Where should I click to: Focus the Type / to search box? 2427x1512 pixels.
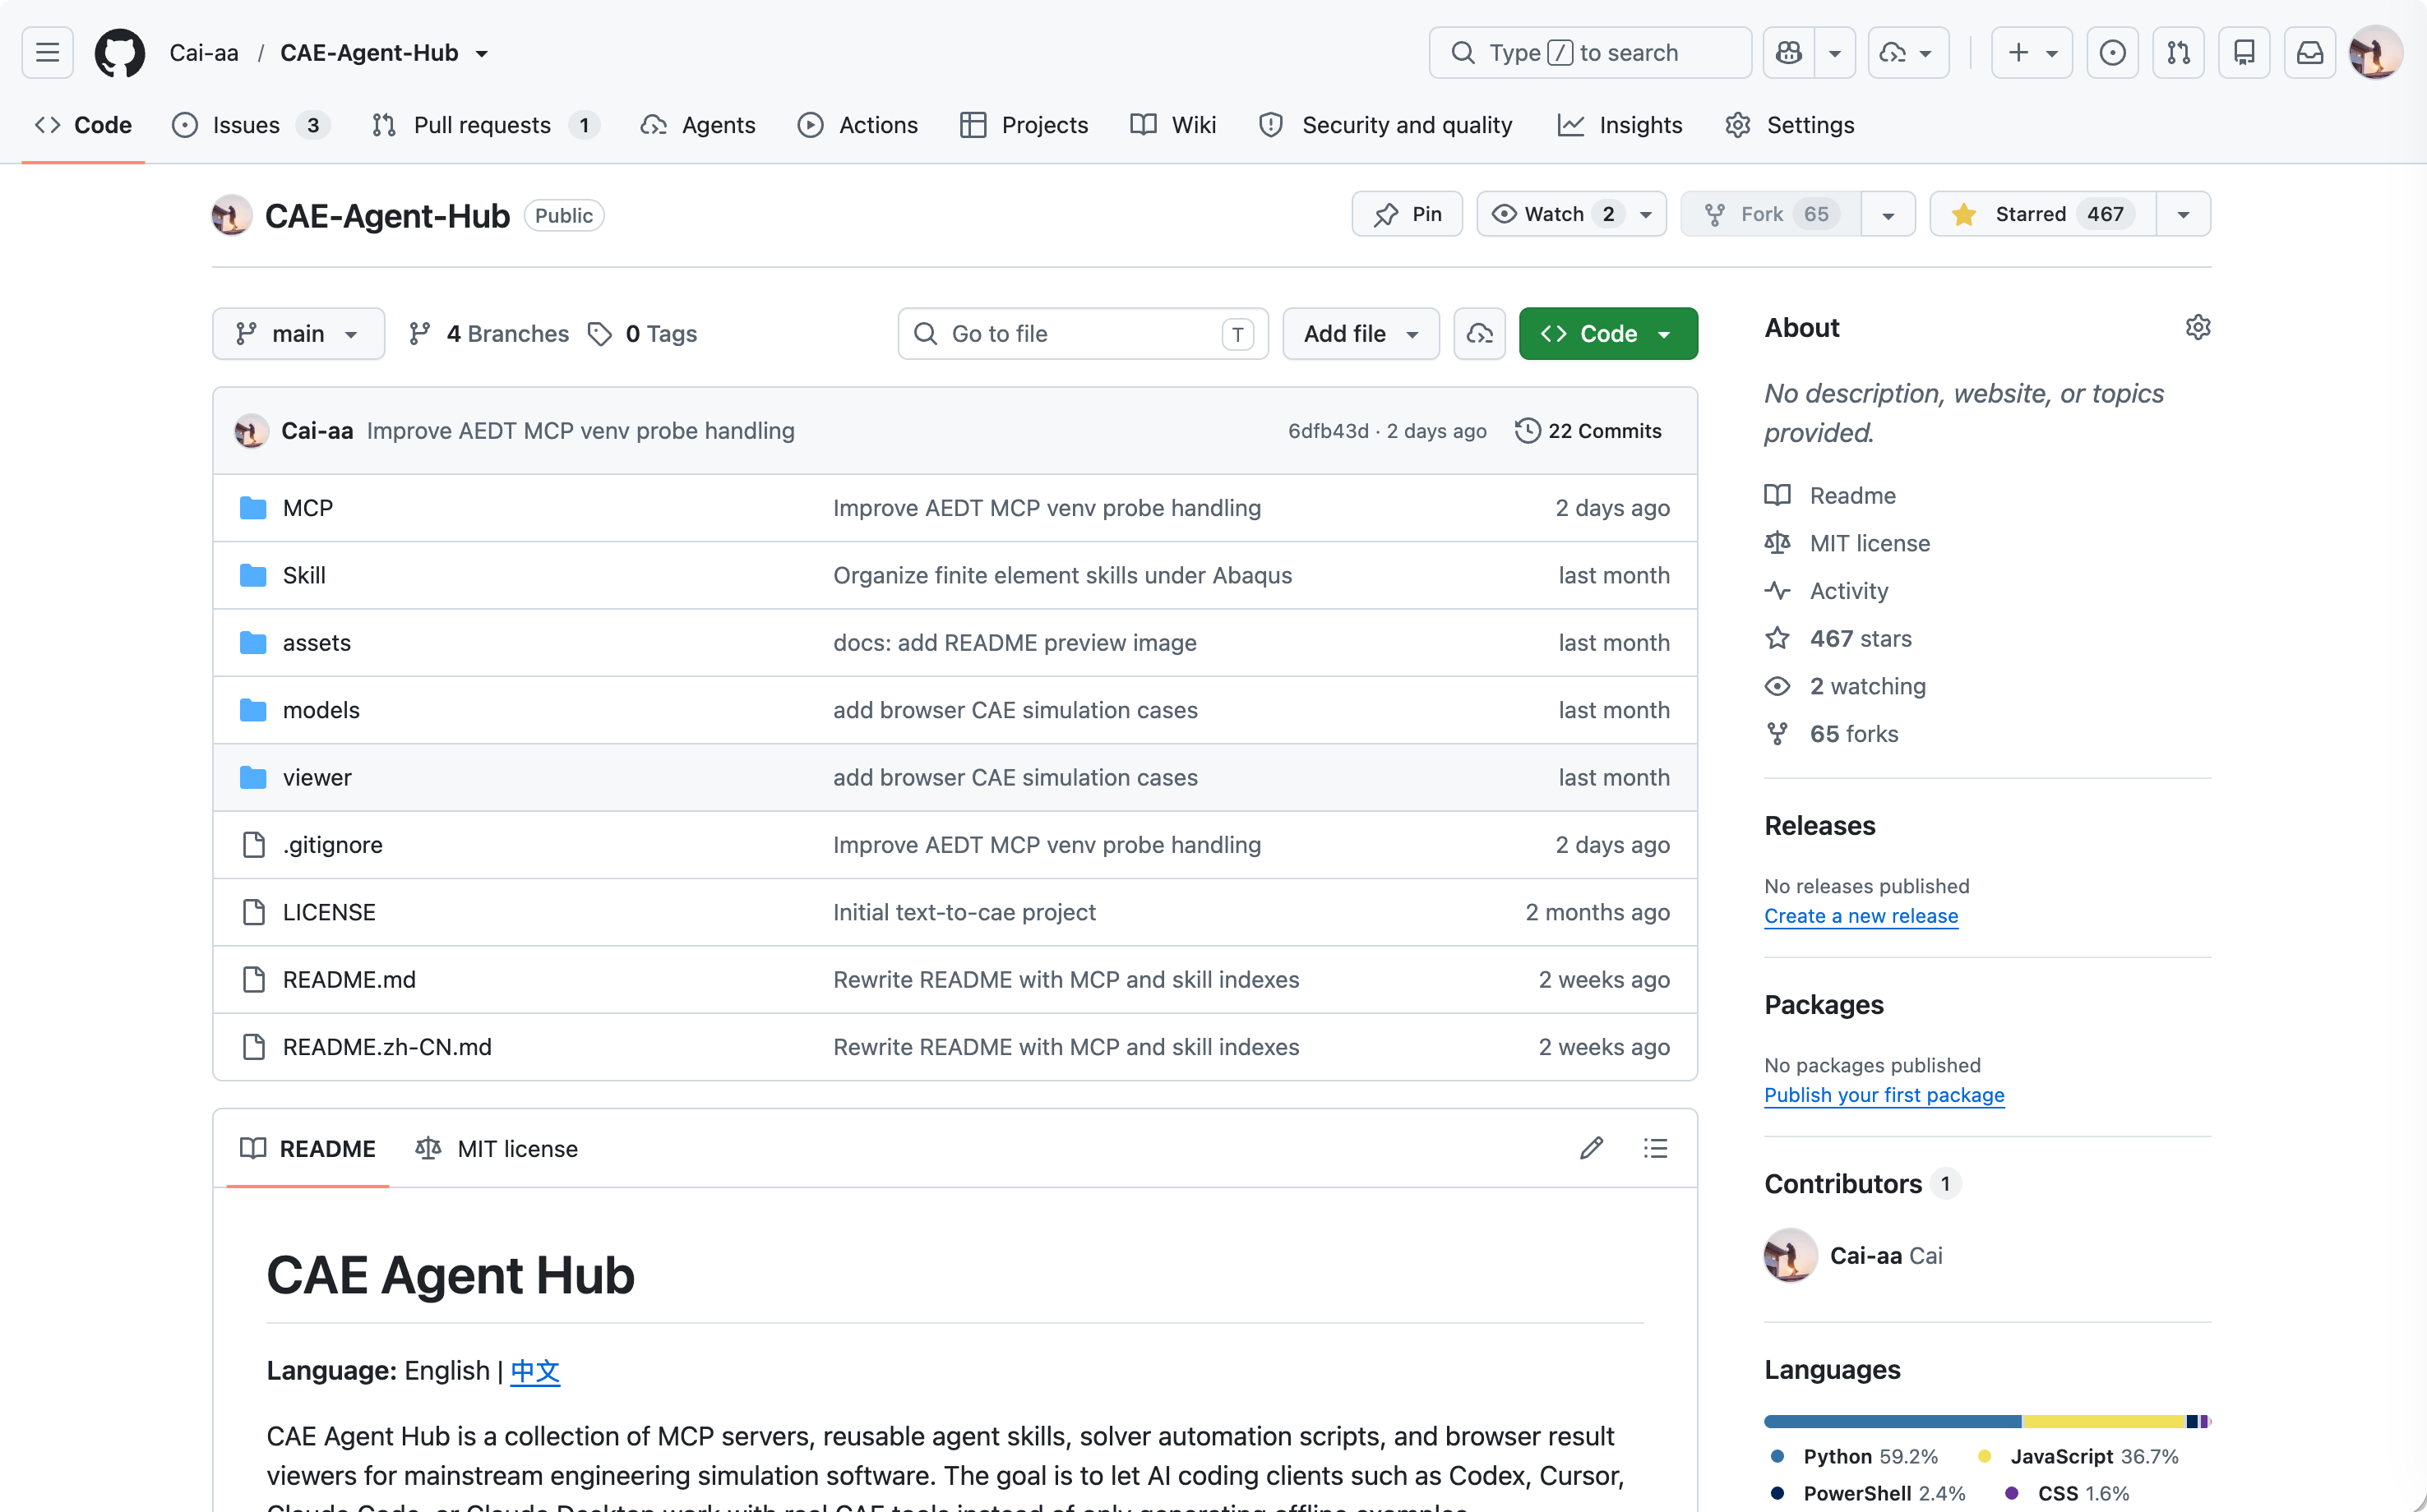click(x=1590, y=52)
